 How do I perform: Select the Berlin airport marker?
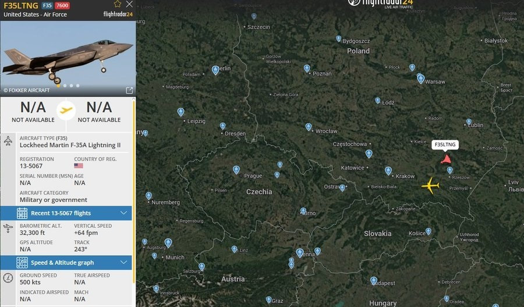(x=215, y=70)
